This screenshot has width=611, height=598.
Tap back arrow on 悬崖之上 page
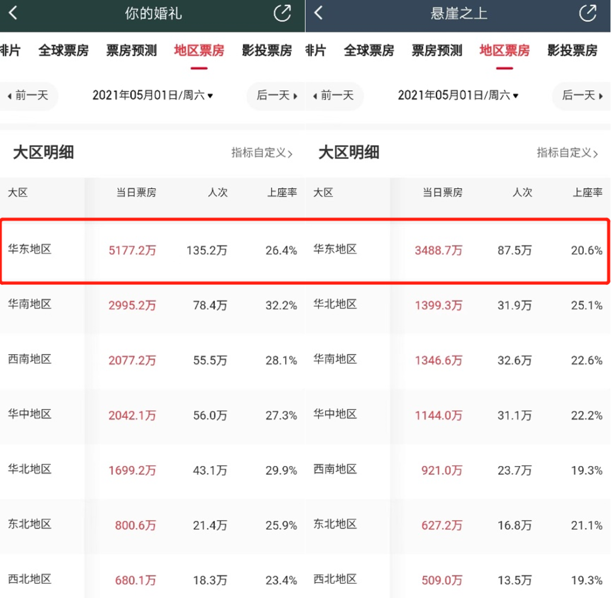[x=319, y=13]
